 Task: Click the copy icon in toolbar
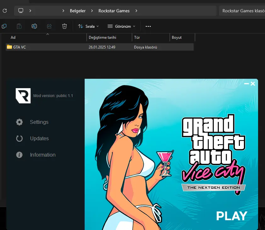(x=4, y=26)
